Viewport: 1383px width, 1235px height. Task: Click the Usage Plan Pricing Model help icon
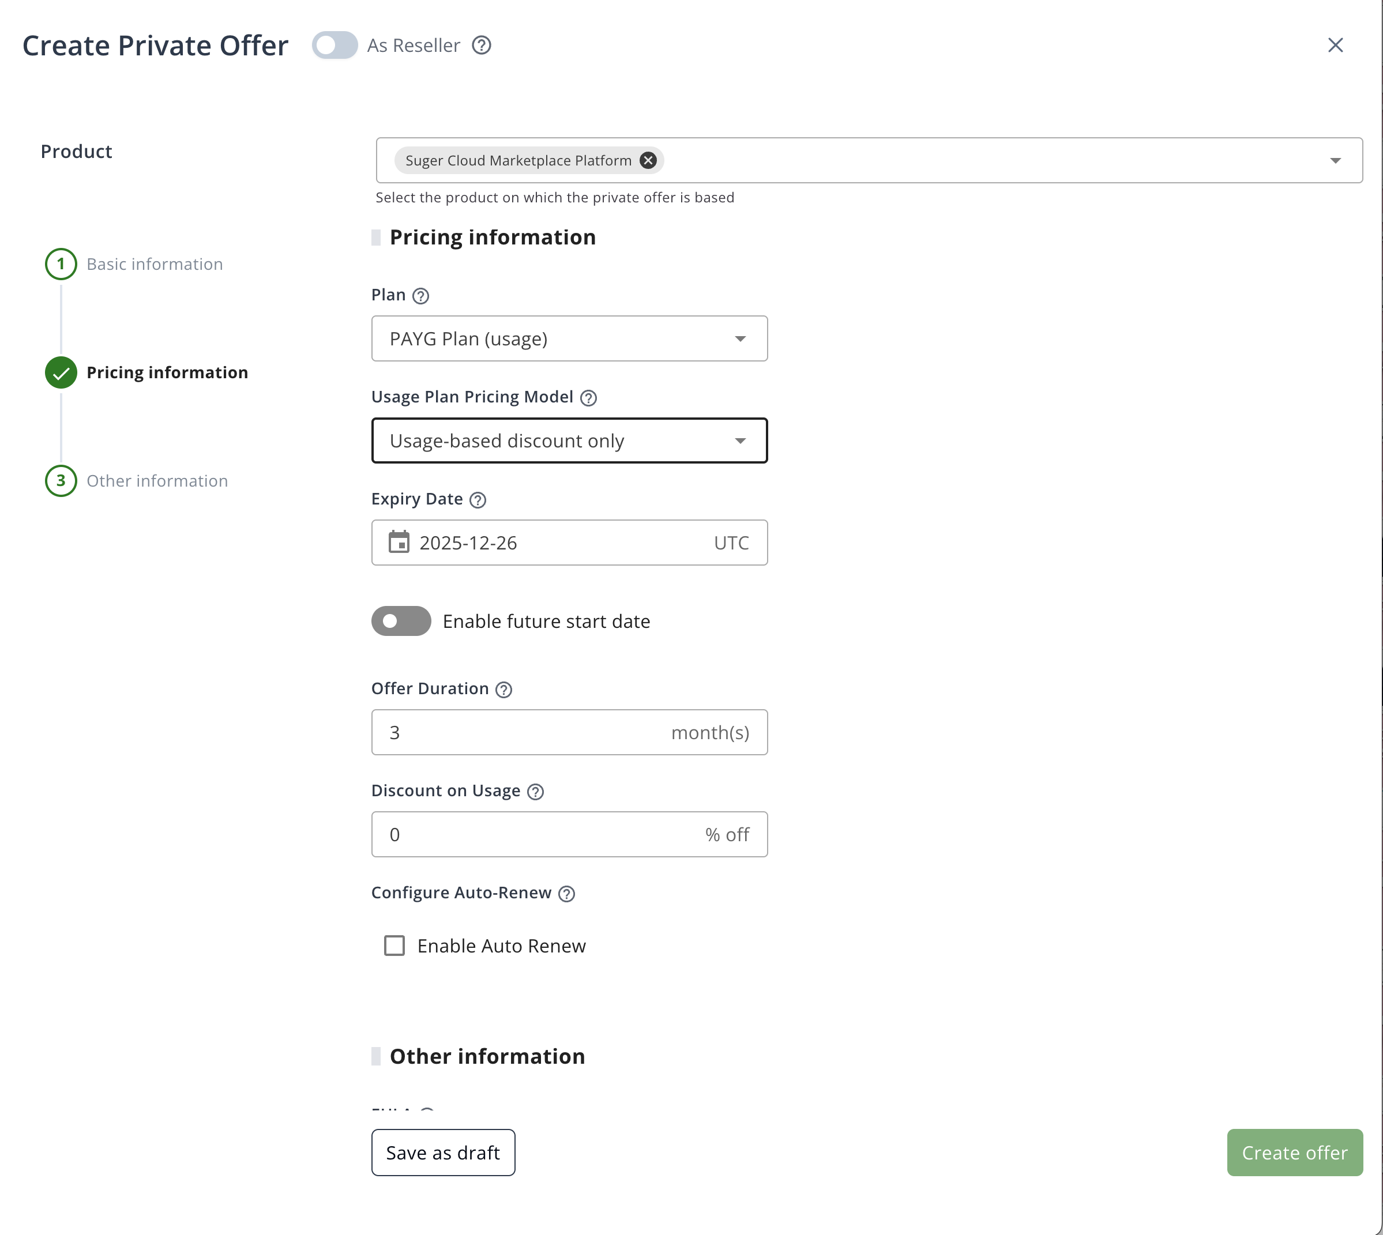(589, 398)
